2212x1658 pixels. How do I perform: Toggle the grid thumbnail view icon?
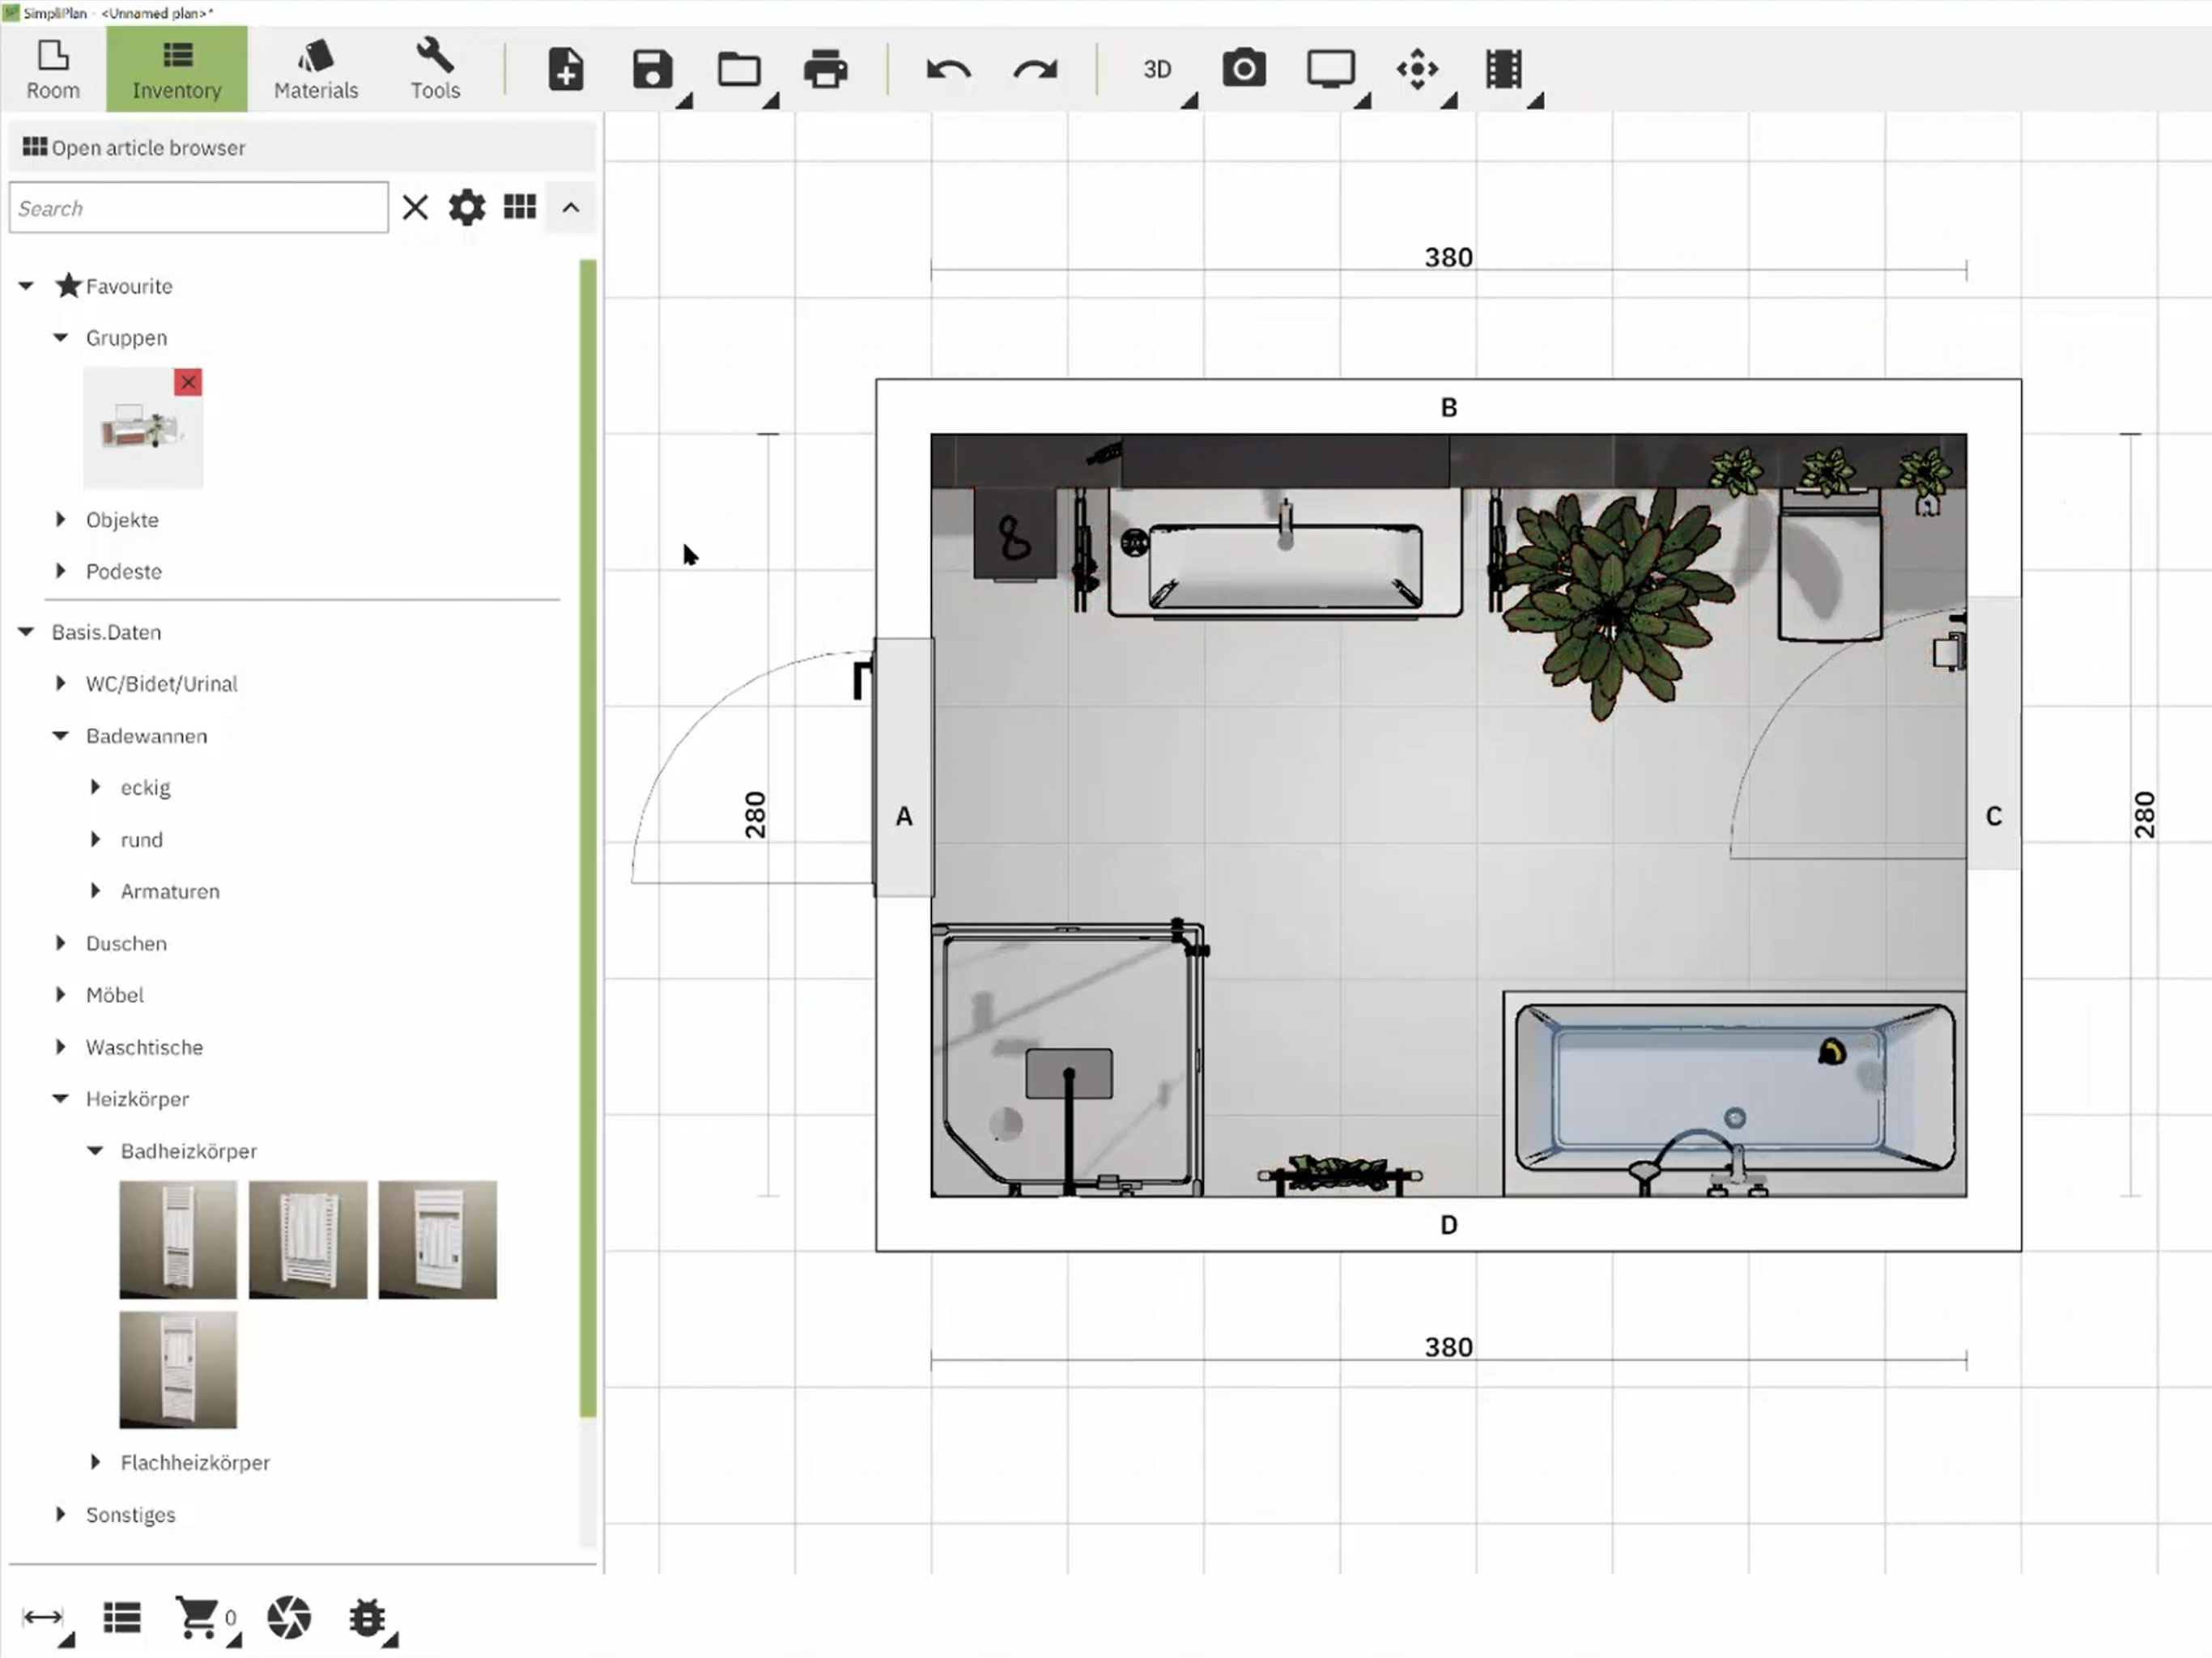tap(520, 207)
